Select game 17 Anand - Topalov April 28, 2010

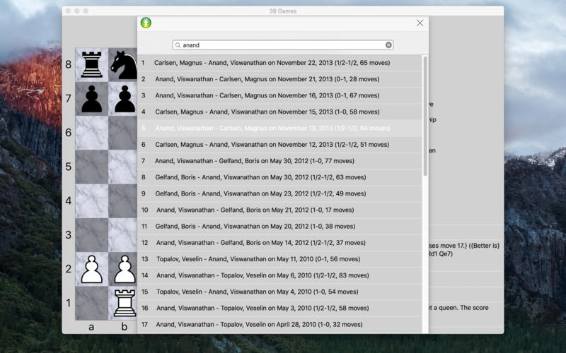(279, 325)
